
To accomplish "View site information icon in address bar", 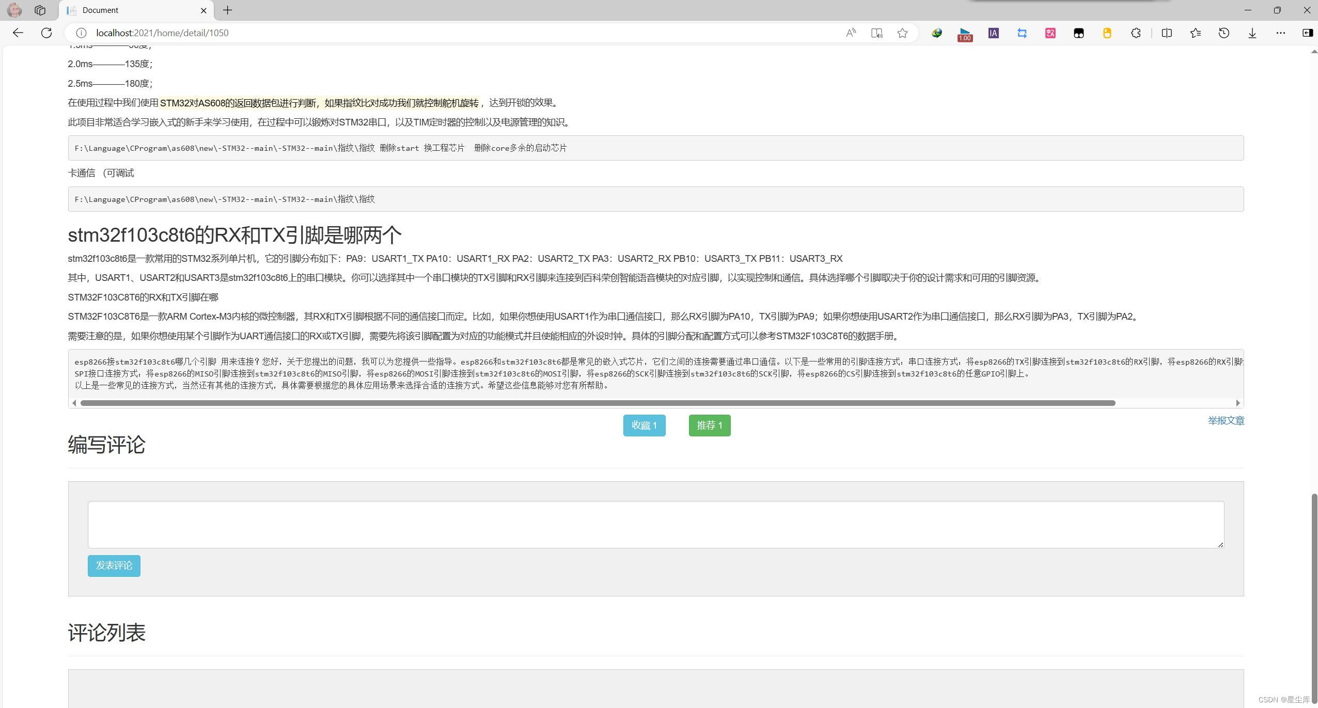I will (x=81, y=33).
